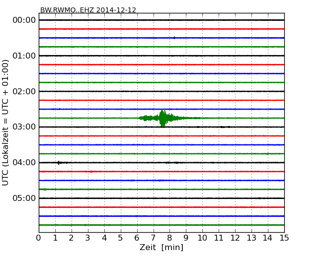Click the x-axis tick label 15
Image resolution: width=323 pixels, height=258 pixels.
[284, 238]
